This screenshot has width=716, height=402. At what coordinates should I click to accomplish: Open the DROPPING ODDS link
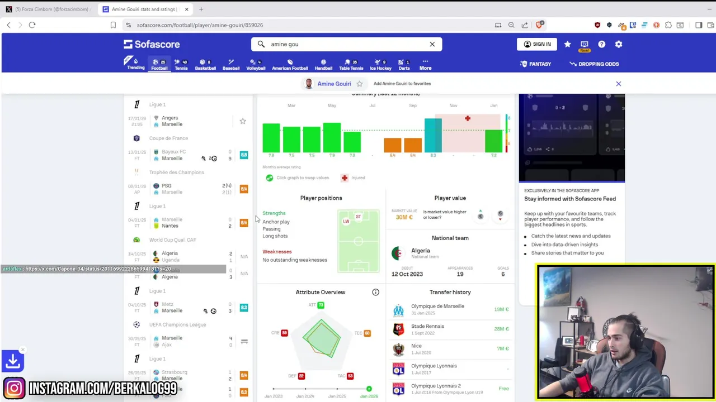click(594, 64)
